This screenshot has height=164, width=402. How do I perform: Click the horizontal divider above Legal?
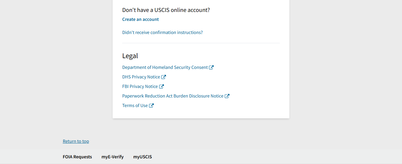(201, 43)
